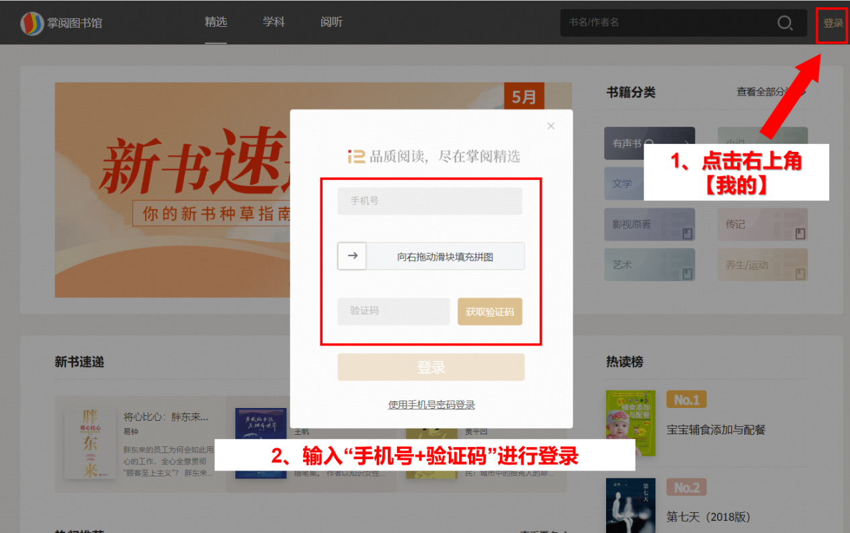
Task: Switch to the 精选 tab
Action: pyautogui.click(x=216, y=22)
